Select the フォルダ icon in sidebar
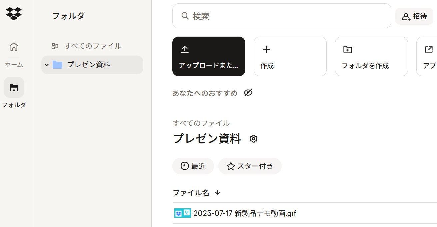 (14, 88)
